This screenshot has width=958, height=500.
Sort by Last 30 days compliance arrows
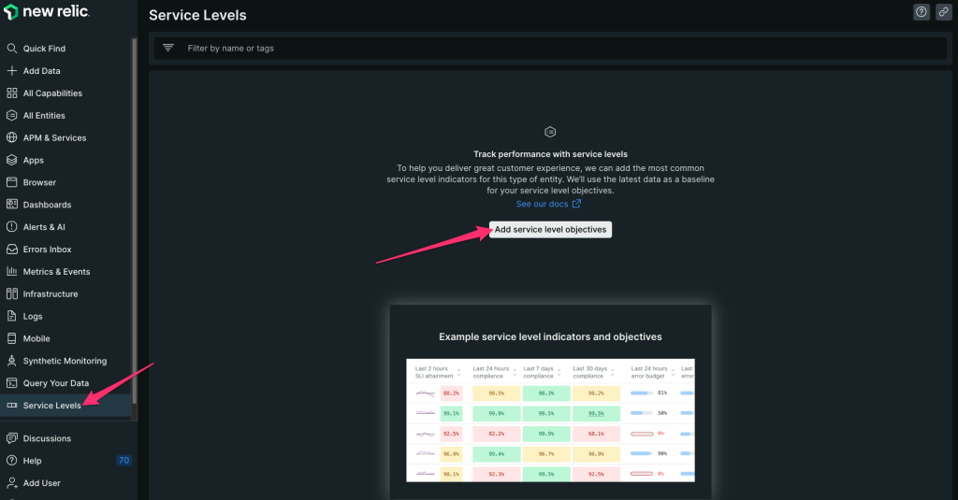tap(612, 372)
